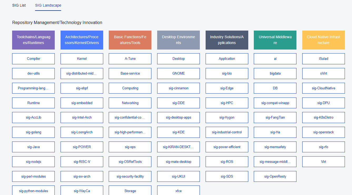Viewport: 352px width, 195px height.
Task: Click the sig-ROS box
Action: click(x=227, y=162)
